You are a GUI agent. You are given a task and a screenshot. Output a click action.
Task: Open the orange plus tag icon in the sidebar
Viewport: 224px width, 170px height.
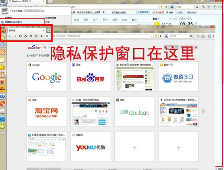[3, 104]
